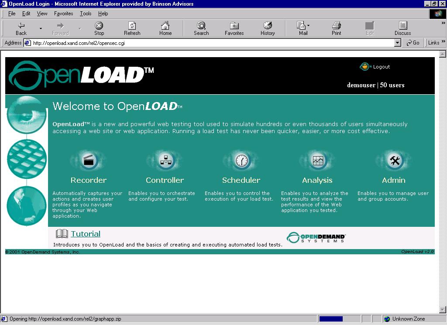Open the Help menu
Viewport: 447px width, 335px height.
coord(103,14)
